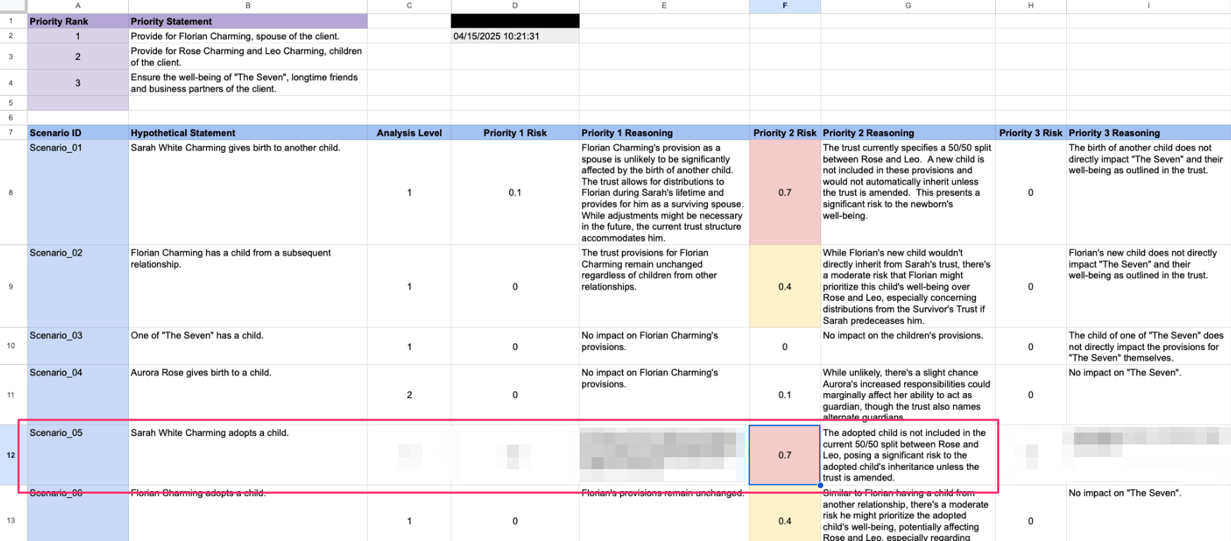The height and width of the screenshot is (541, 1231).
Task: Select Analysis Level 2 for Scenario_04
Action: (409, 394)
